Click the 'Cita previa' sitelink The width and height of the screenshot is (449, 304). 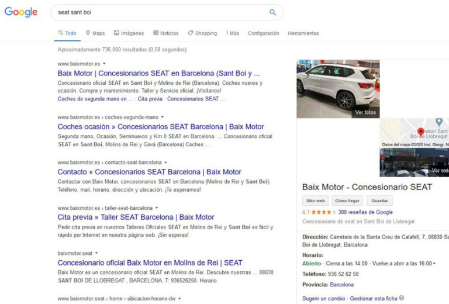pos(150,99)
